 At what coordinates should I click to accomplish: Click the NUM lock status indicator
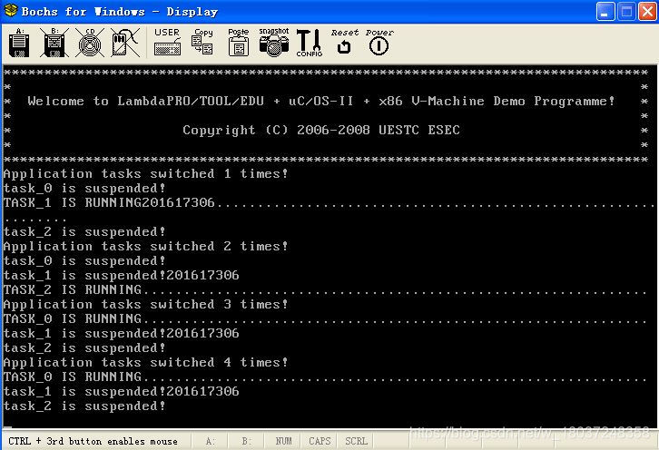[x=283, y=441]
